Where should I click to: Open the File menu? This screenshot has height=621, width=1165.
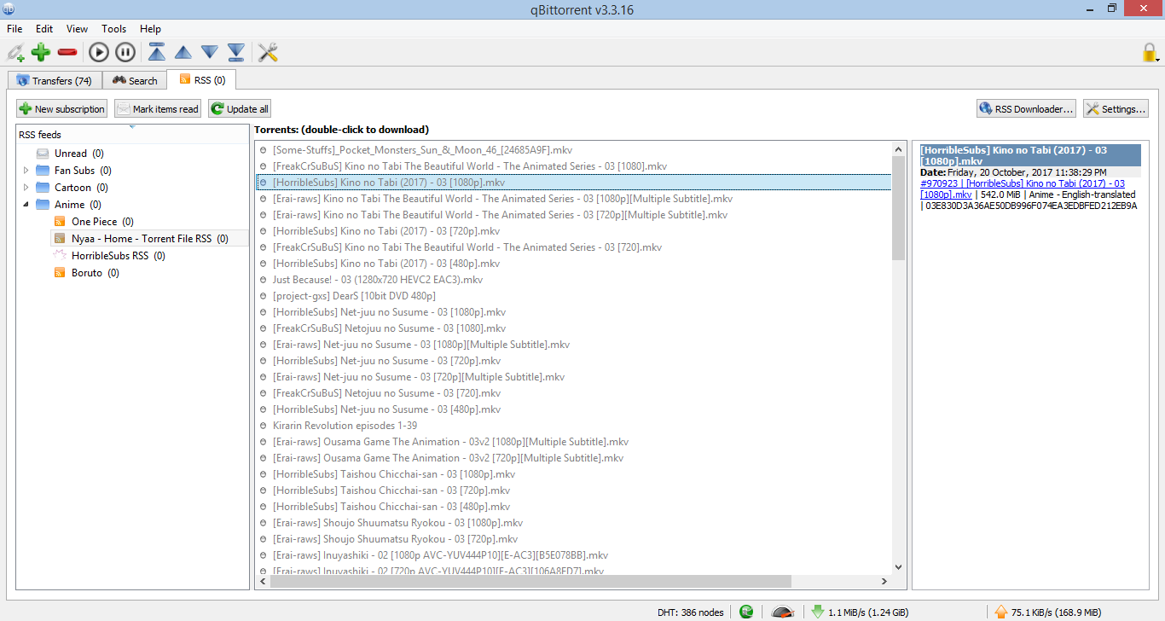14,29
